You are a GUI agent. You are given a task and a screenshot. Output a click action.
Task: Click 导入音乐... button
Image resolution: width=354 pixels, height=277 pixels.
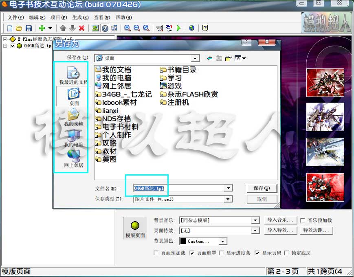281,220
